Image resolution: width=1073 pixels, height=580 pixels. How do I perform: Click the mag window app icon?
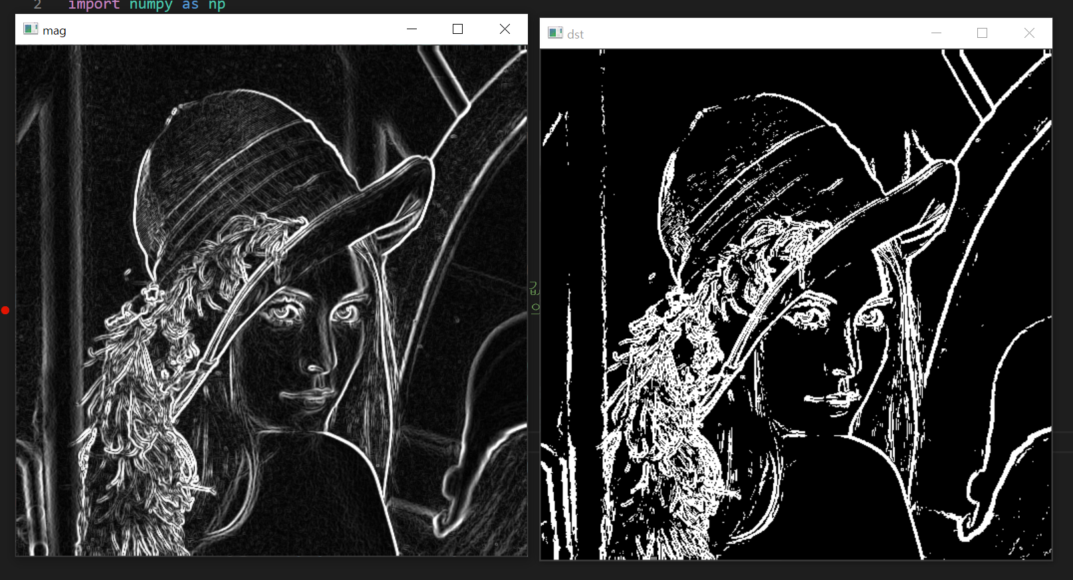coord(31,29)
